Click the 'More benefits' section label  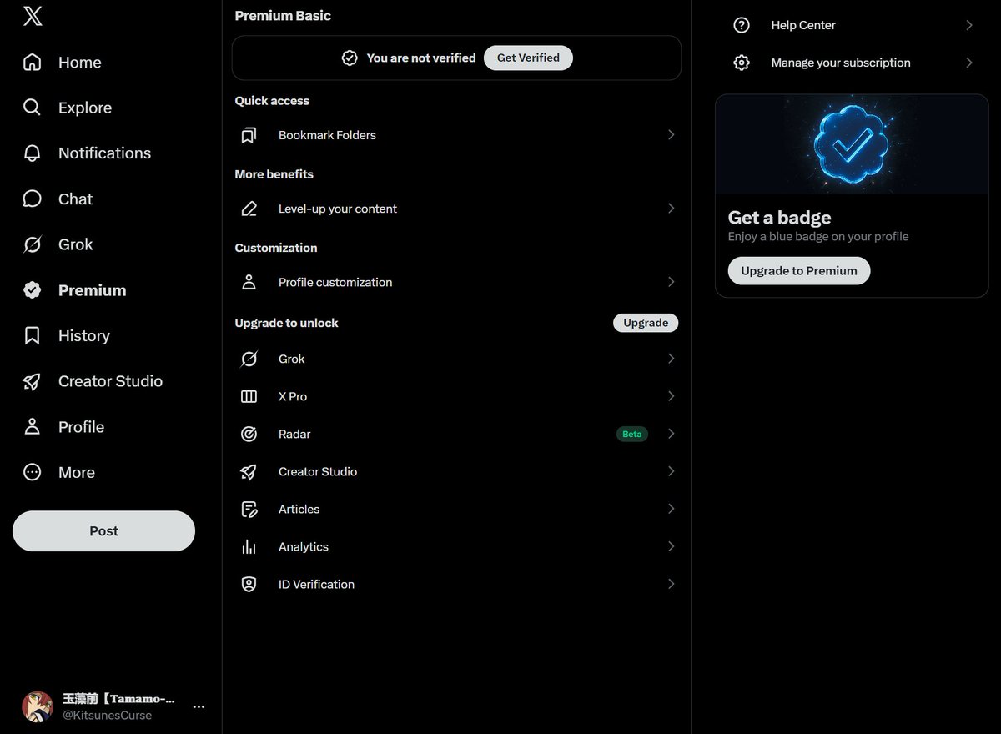(274, 174)
